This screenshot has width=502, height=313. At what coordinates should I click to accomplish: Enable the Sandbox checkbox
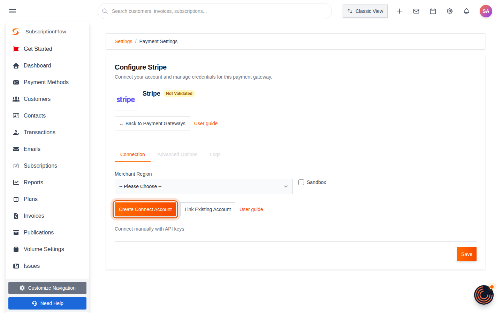click(x=301, y=182)
